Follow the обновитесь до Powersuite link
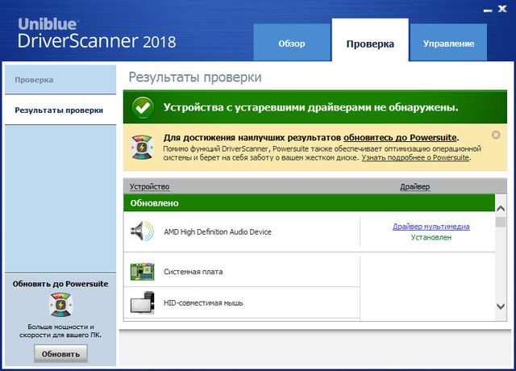The height and width of the screenshot is (371, 516). click(x=400, y=138)
